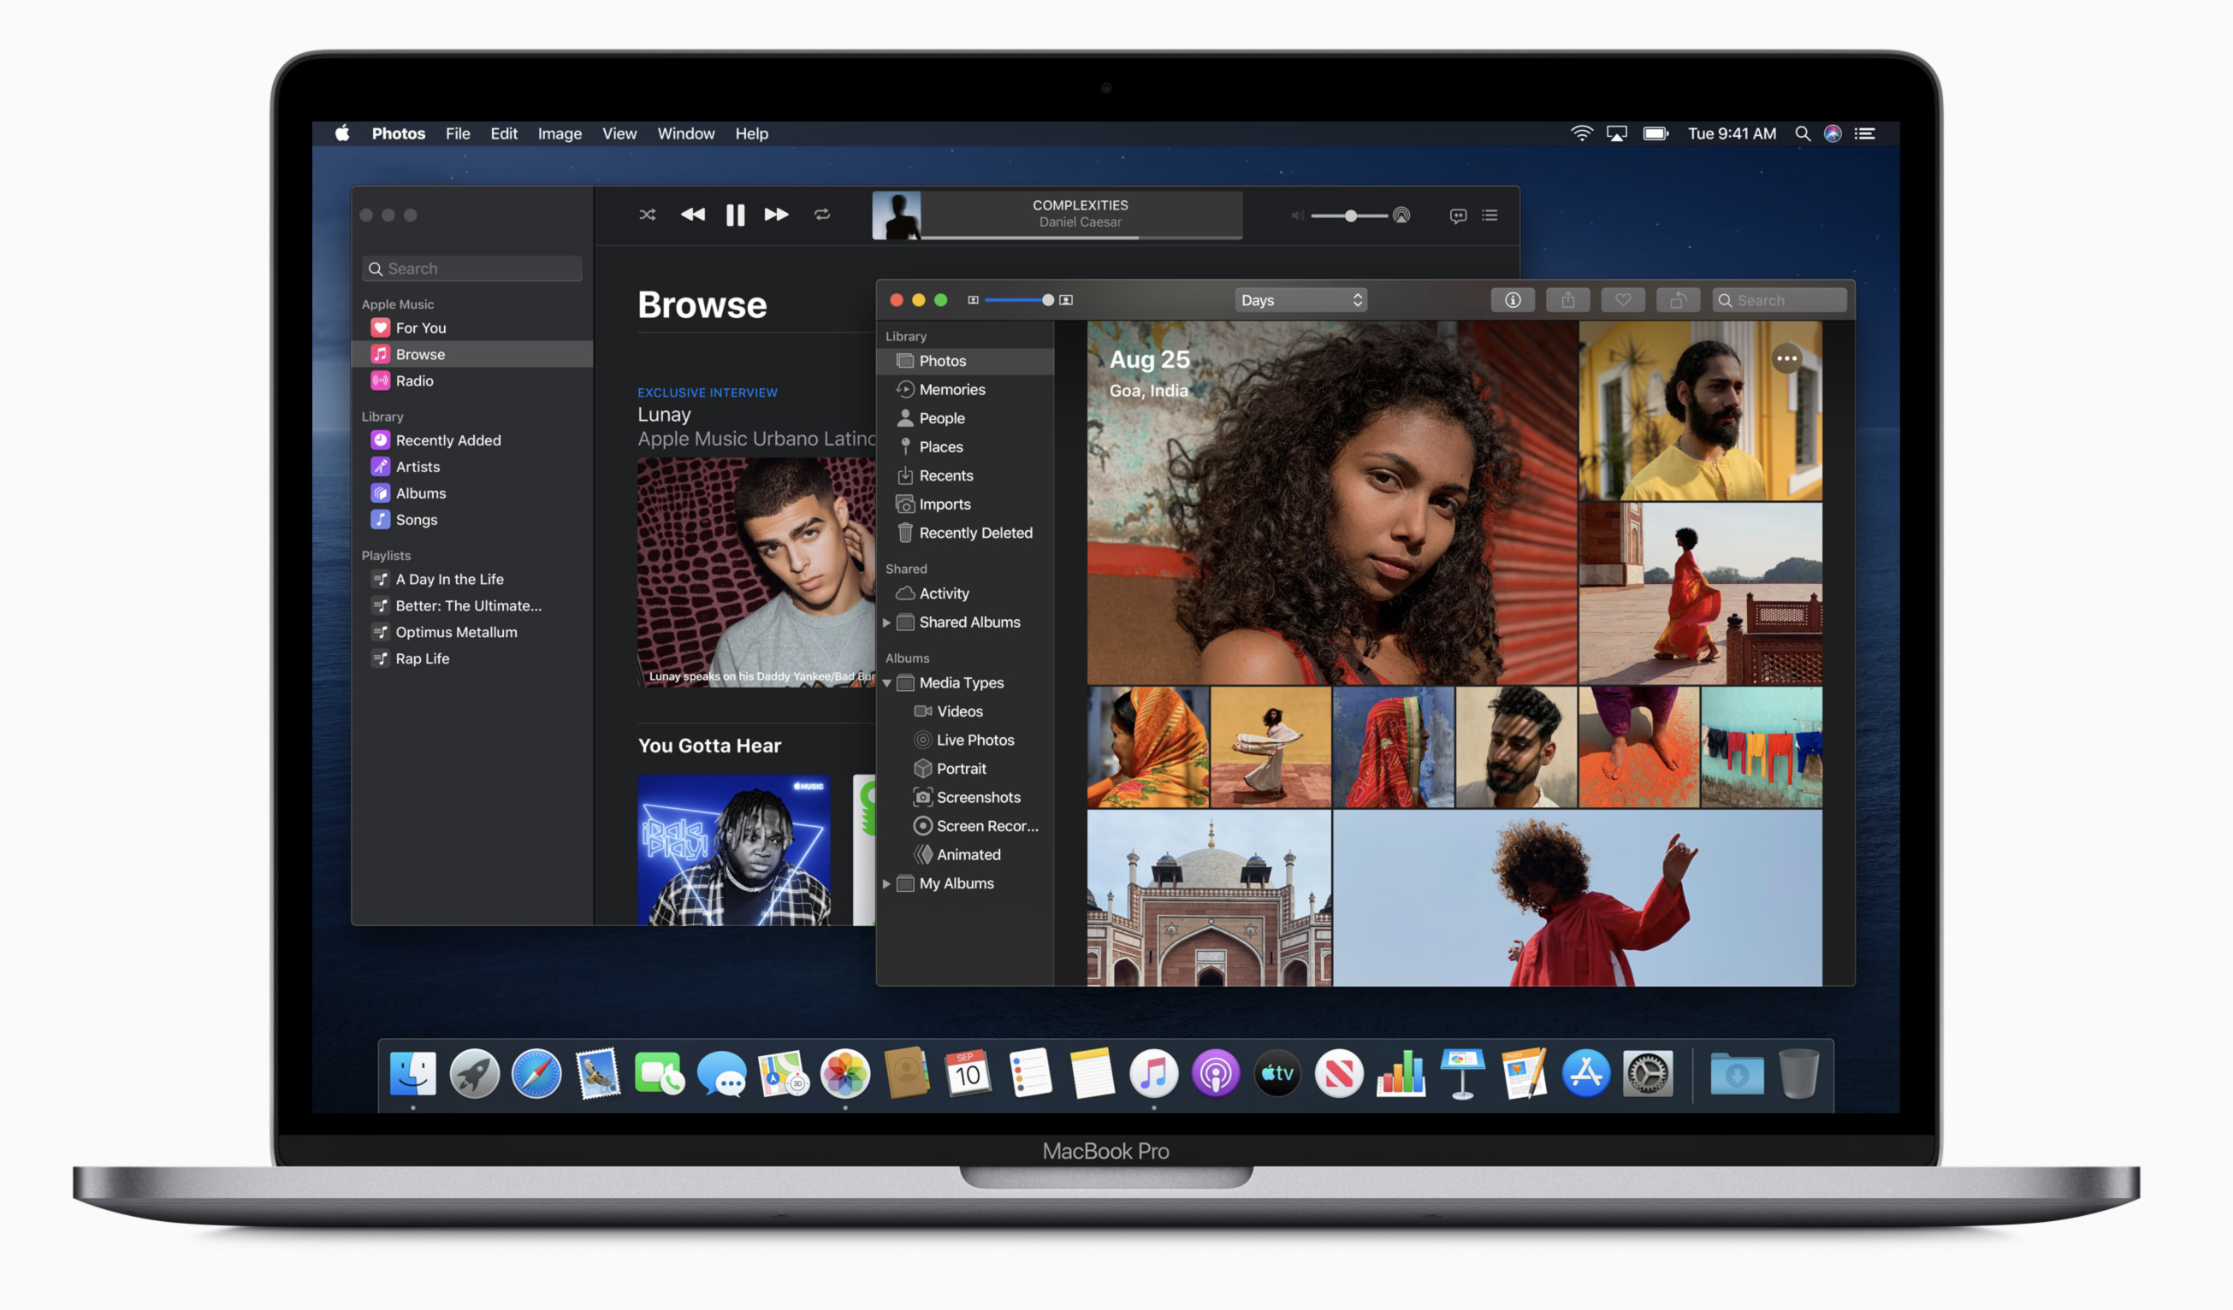This screenshot has height=1310, width=2233.
Task: Show lyrics in Music window
Action: tap(1458, 215)
